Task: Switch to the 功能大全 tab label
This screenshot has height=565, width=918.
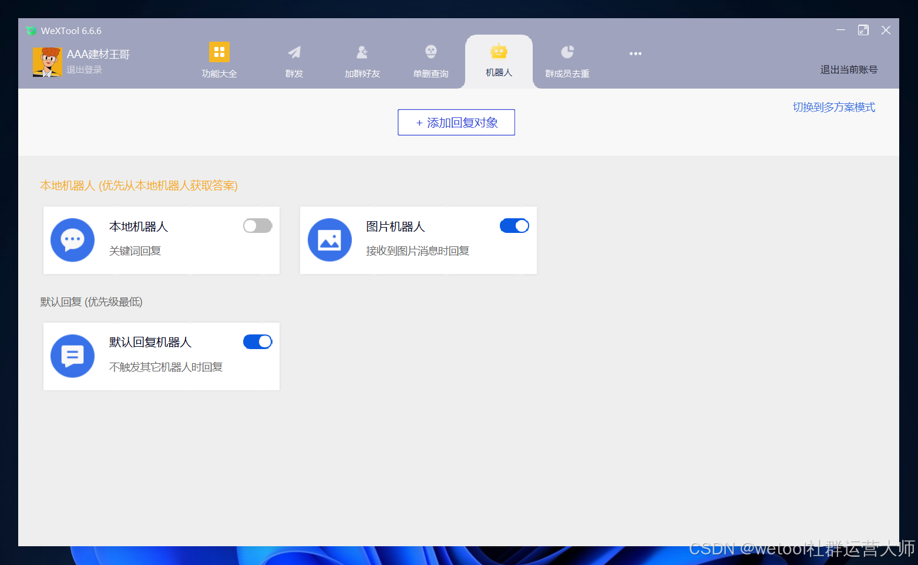Action: coord(219,73)
